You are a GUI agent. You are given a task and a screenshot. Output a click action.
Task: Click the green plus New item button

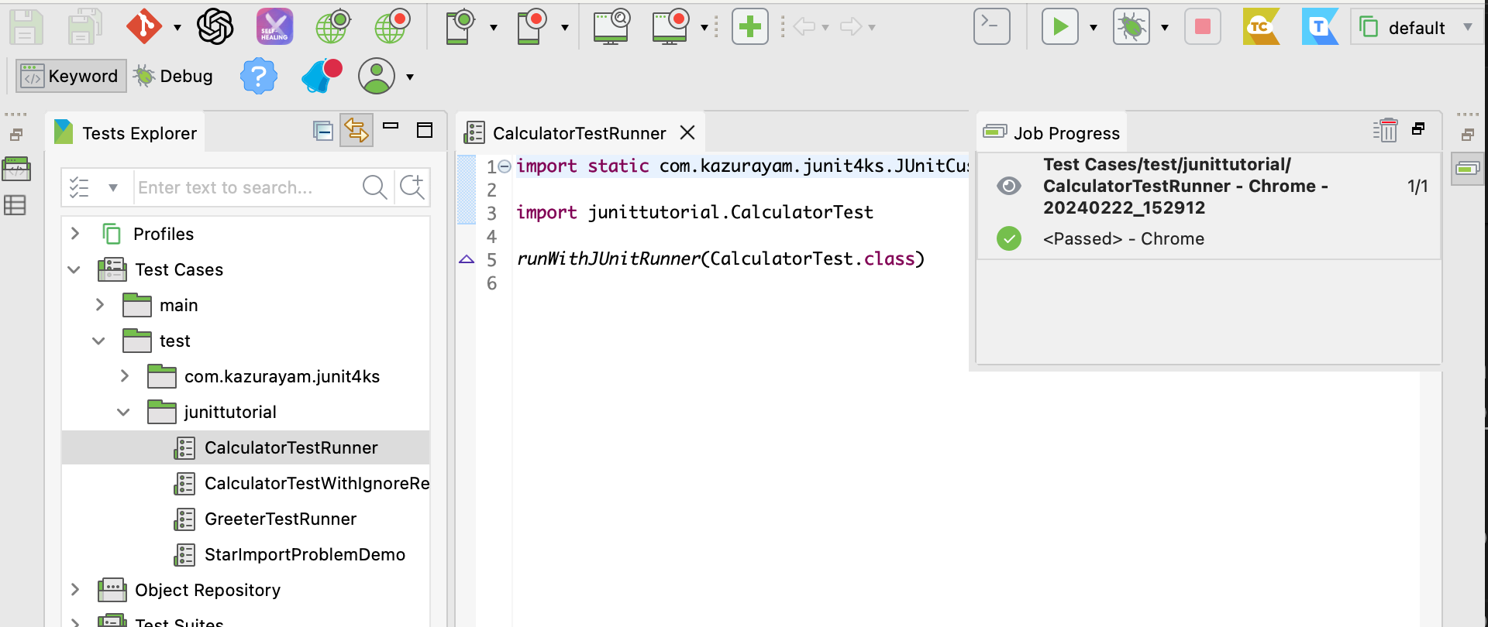coord(749,27)
